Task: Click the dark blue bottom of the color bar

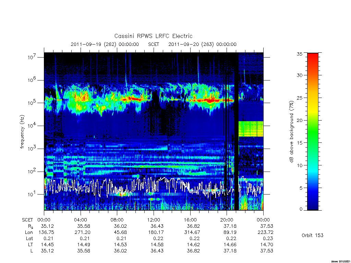Action: [x=313, y=207]
